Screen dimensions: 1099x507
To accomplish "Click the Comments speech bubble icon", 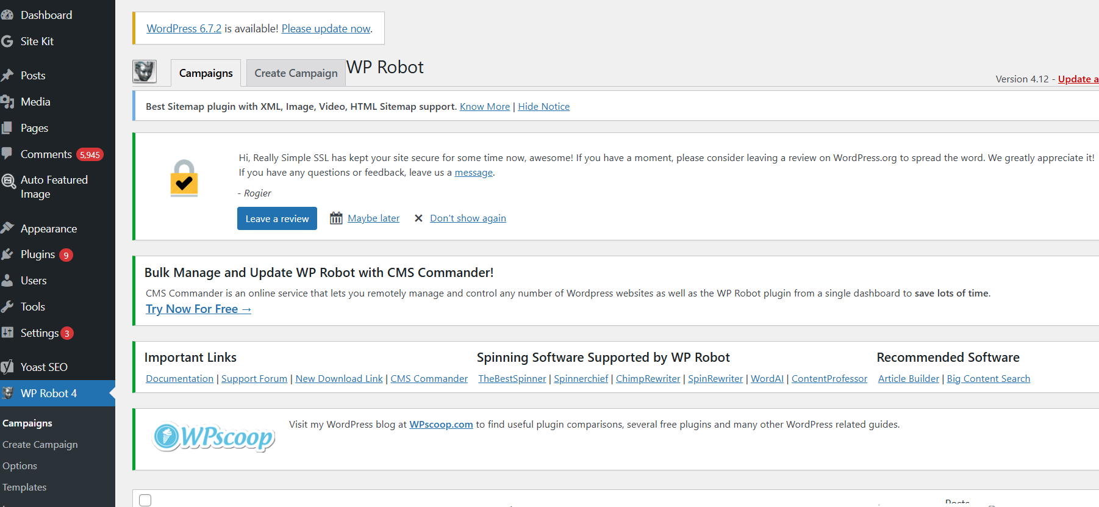I will [x=7, y=154].
